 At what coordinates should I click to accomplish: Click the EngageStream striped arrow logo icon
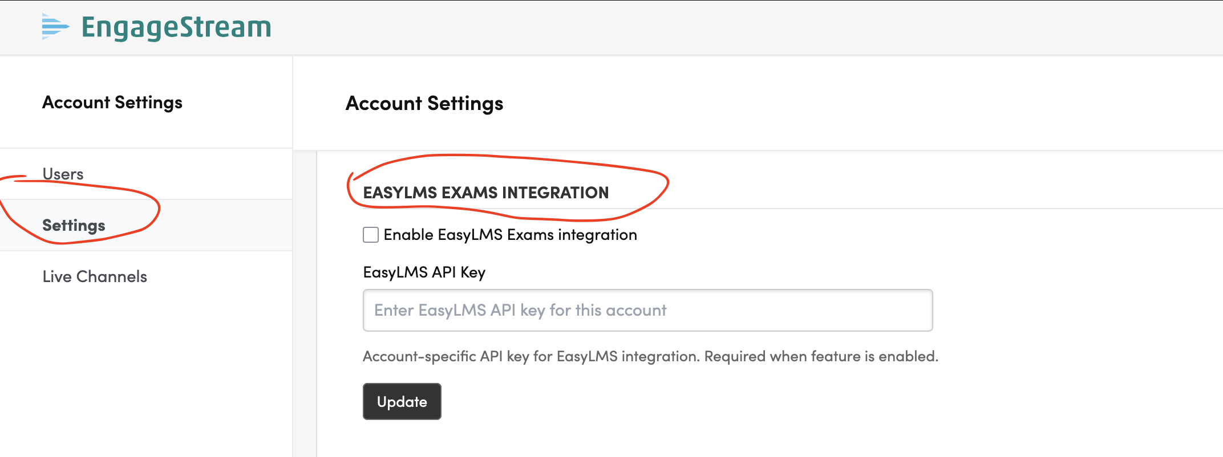(x=55, y=27)
